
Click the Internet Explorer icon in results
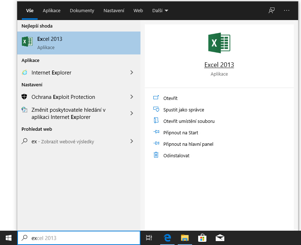pos(25,72)
